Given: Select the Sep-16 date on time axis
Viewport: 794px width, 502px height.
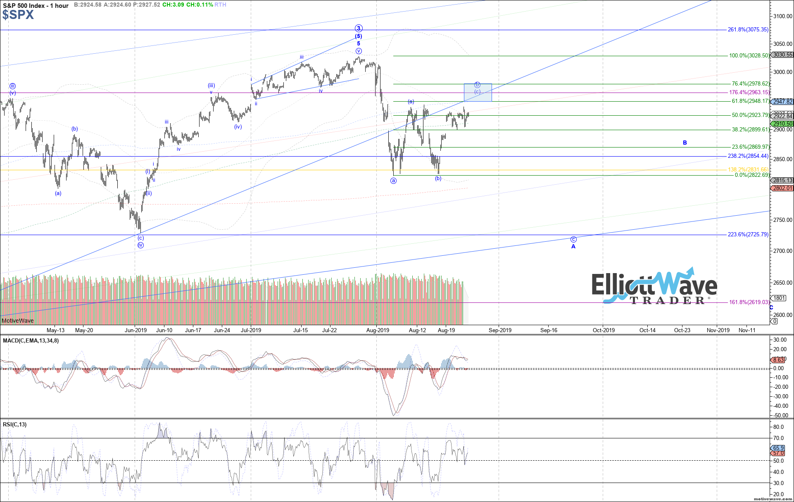Looking at the screenshot, I should coord(549,330).
